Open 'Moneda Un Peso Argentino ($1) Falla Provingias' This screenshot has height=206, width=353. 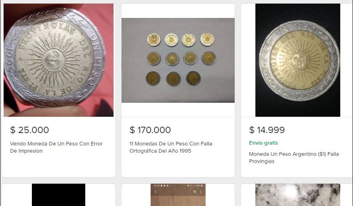pos(294,158)
